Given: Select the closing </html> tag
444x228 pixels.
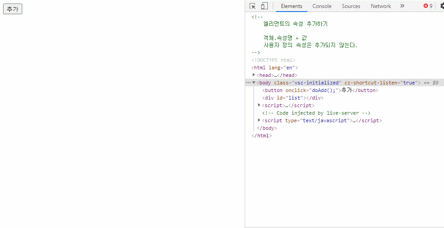Looking at the screenshot, I should point(262,136).
